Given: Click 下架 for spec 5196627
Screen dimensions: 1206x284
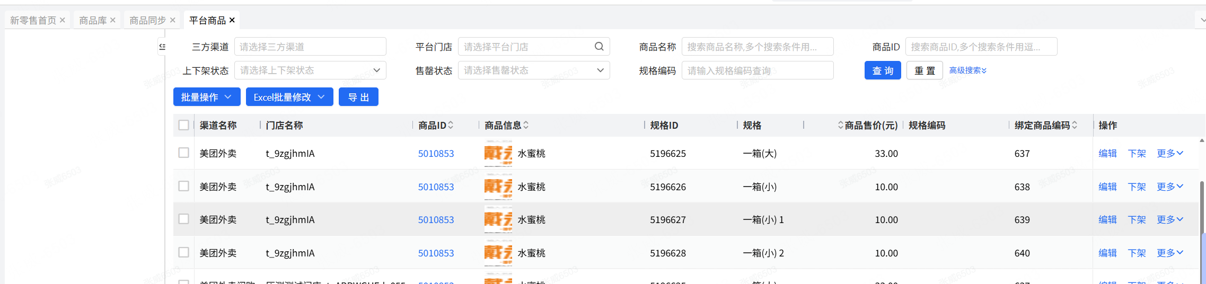Looking at the screenshot, I should tap(1137, 219).
